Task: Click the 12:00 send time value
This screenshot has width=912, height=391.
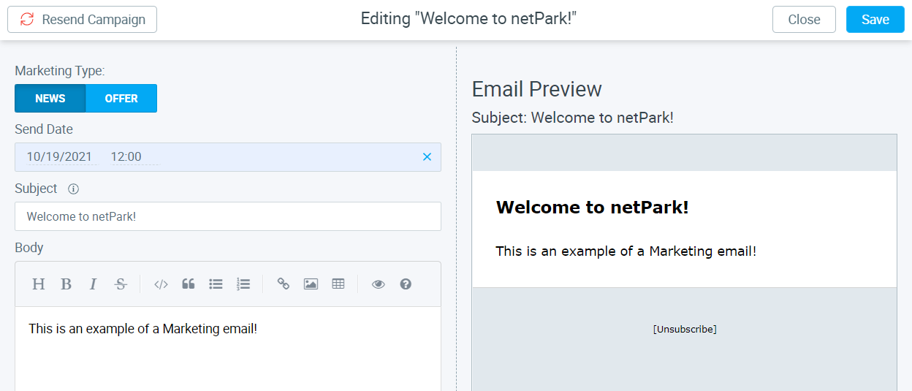Action: (x=126, y=156)
